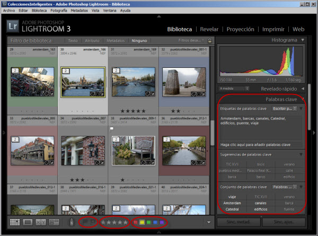The image size is (318, 236).
Task: Open the Fotografía menu
Action: point(59,11)
